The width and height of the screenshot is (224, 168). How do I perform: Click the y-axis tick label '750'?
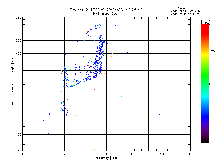point(18,18)
